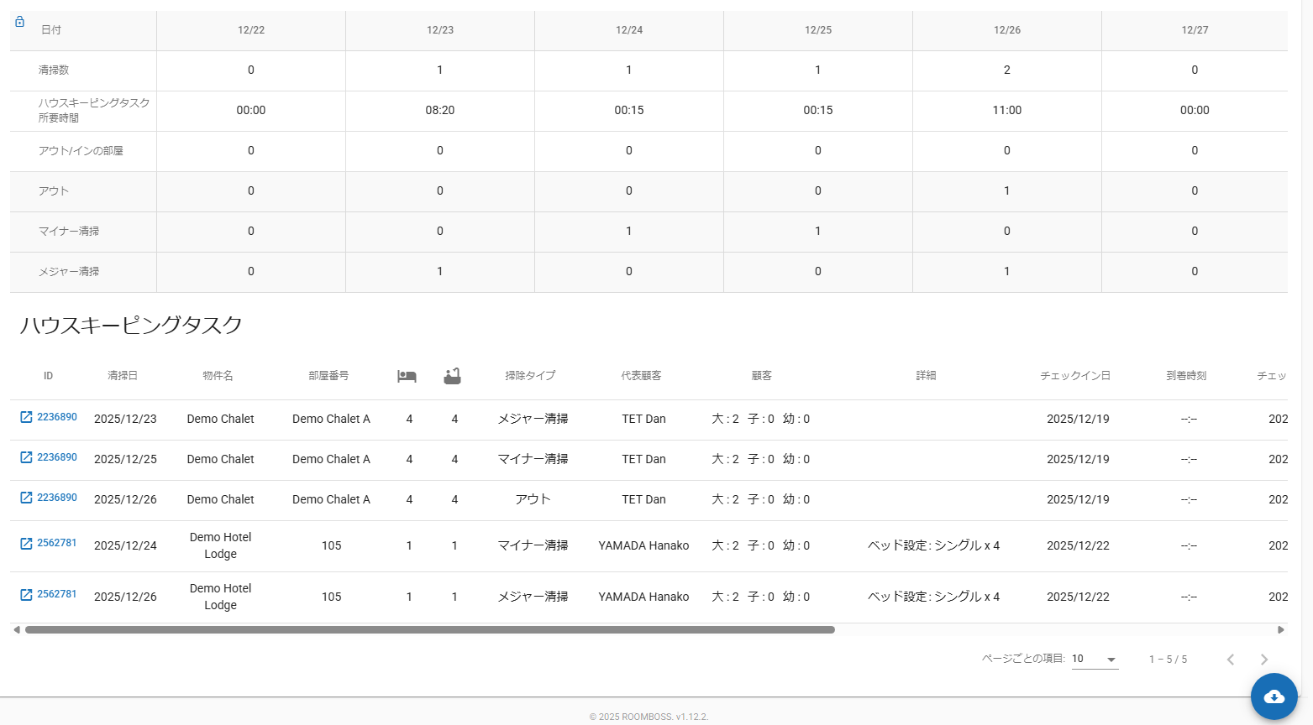Open booking ID 2236890 link for 2025/12/23
Screen dimensions: 1313x725
(x=56, y=417)
